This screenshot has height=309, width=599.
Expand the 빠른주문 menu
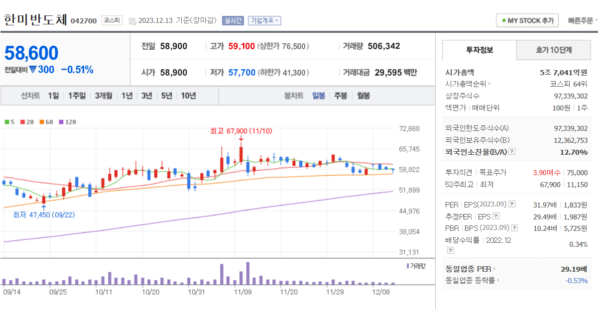tap(583, 21)
